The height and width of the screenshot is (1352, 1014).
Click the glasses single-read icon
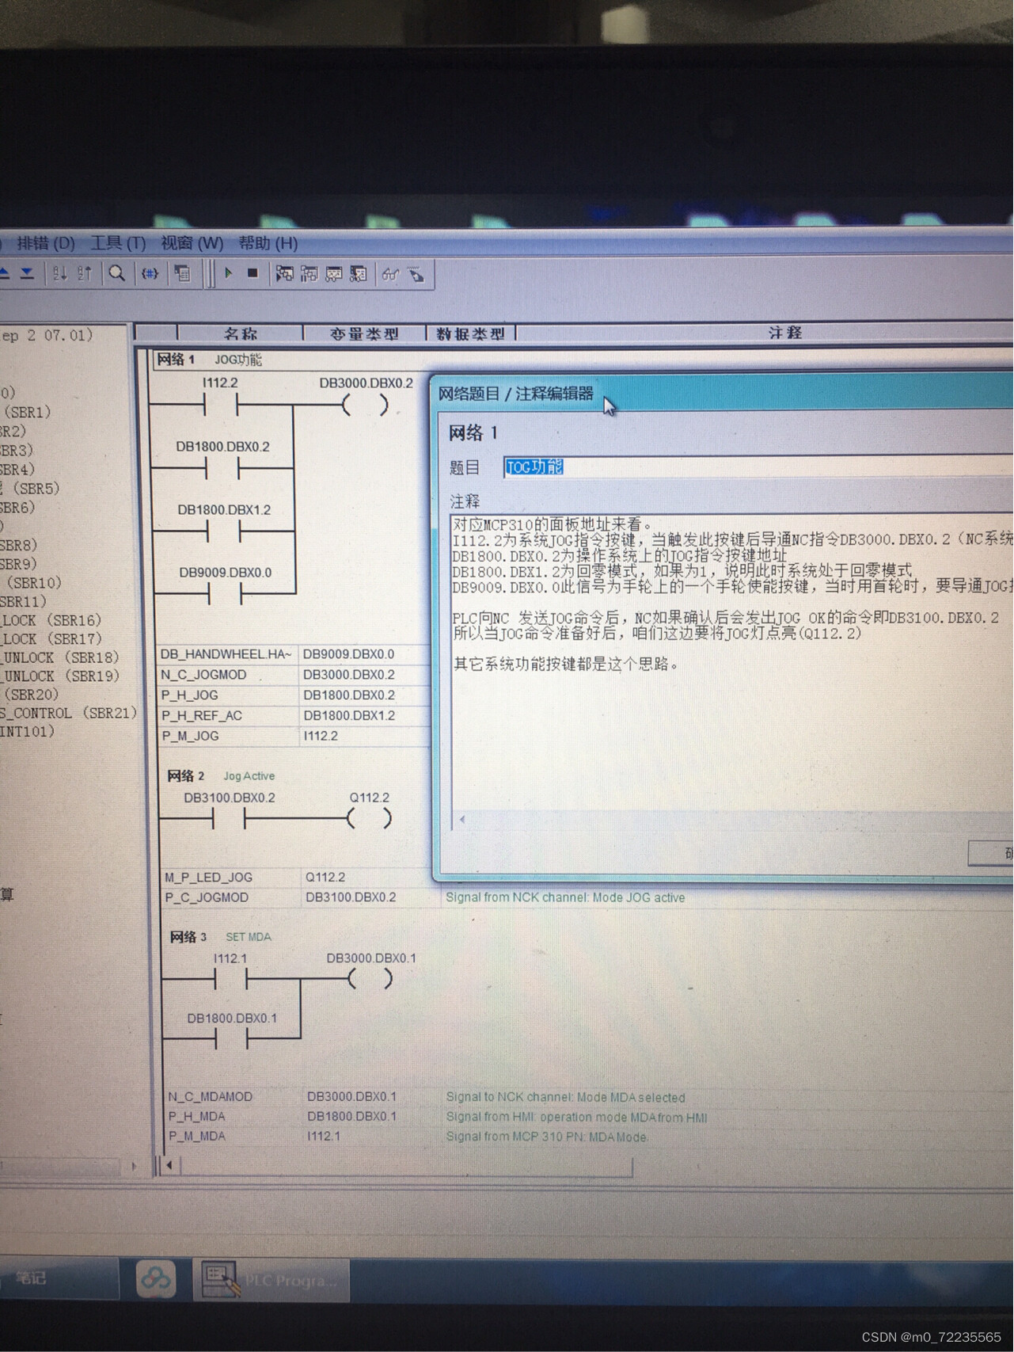tap(390, 274)
